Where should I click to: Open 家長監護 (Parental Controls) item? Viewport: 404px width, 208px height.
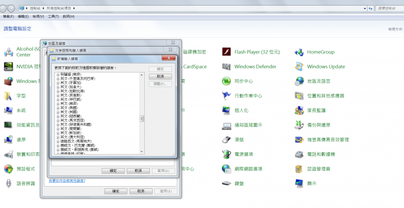pos(310,110)
